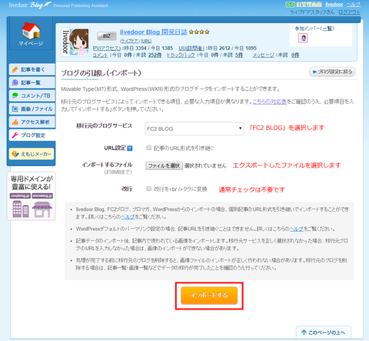This screenshot has height=341, width=369.
Task: Open えもじメーカー in the sidebar
Action: pos(32,154)
